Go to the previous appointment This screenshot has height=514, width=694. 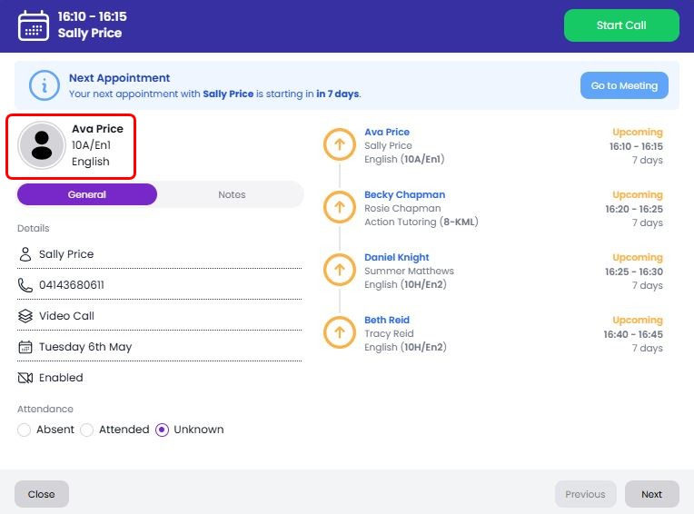point(585,494)
